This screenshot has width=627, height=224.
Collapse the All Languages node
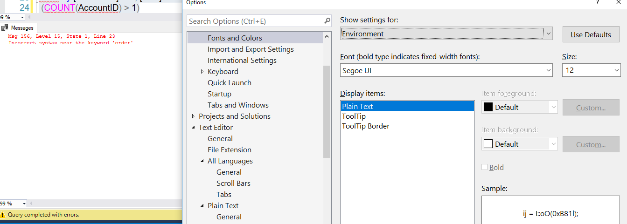pos(202,161)
